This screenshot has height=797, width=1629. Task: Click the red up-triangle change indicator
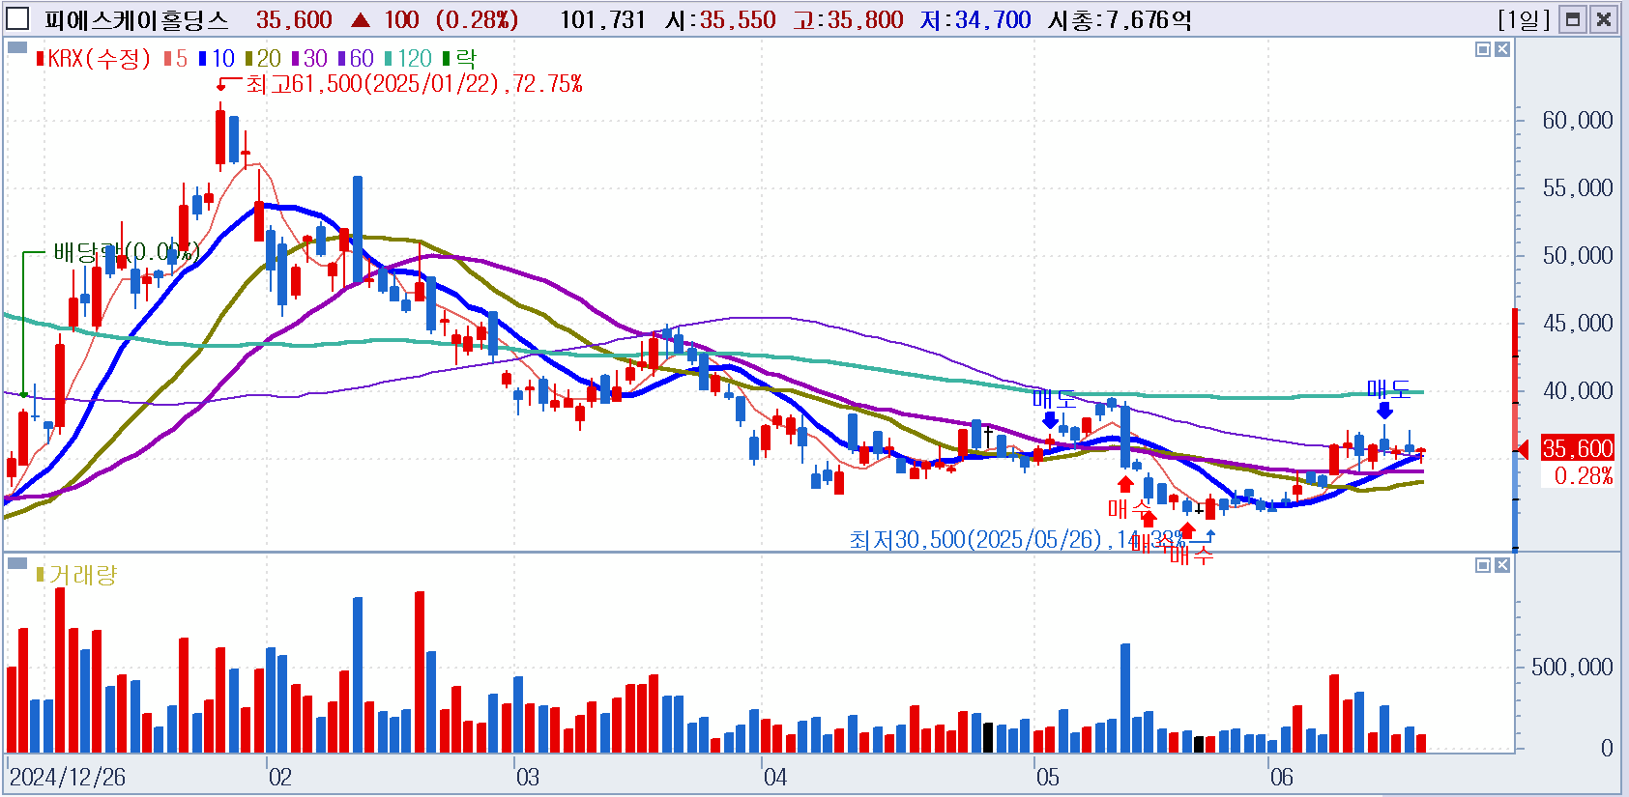pos(361,19)
